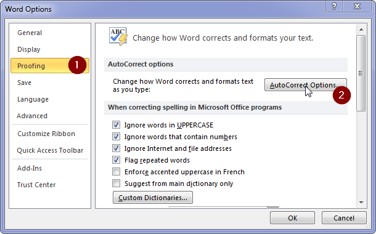Click the AutoCorrect Options button
This screenshot has width=376, height=234.
(x=306, y=85)
